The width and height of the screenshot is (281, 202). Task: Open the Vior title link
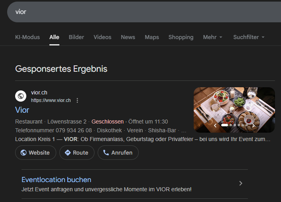22,110
